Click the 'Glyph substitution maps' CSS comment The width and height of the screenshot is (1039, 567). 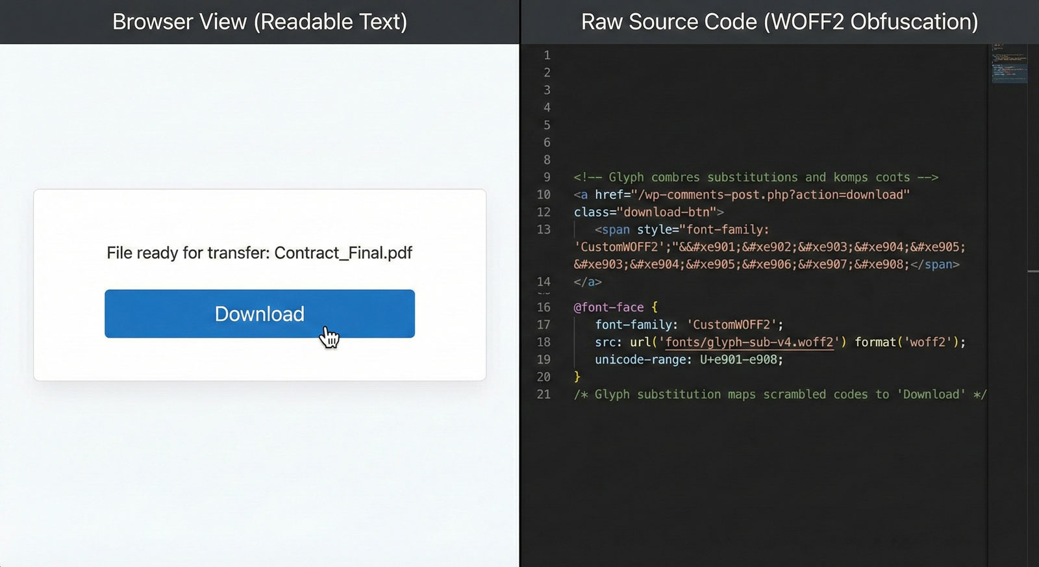pos(779,394)
